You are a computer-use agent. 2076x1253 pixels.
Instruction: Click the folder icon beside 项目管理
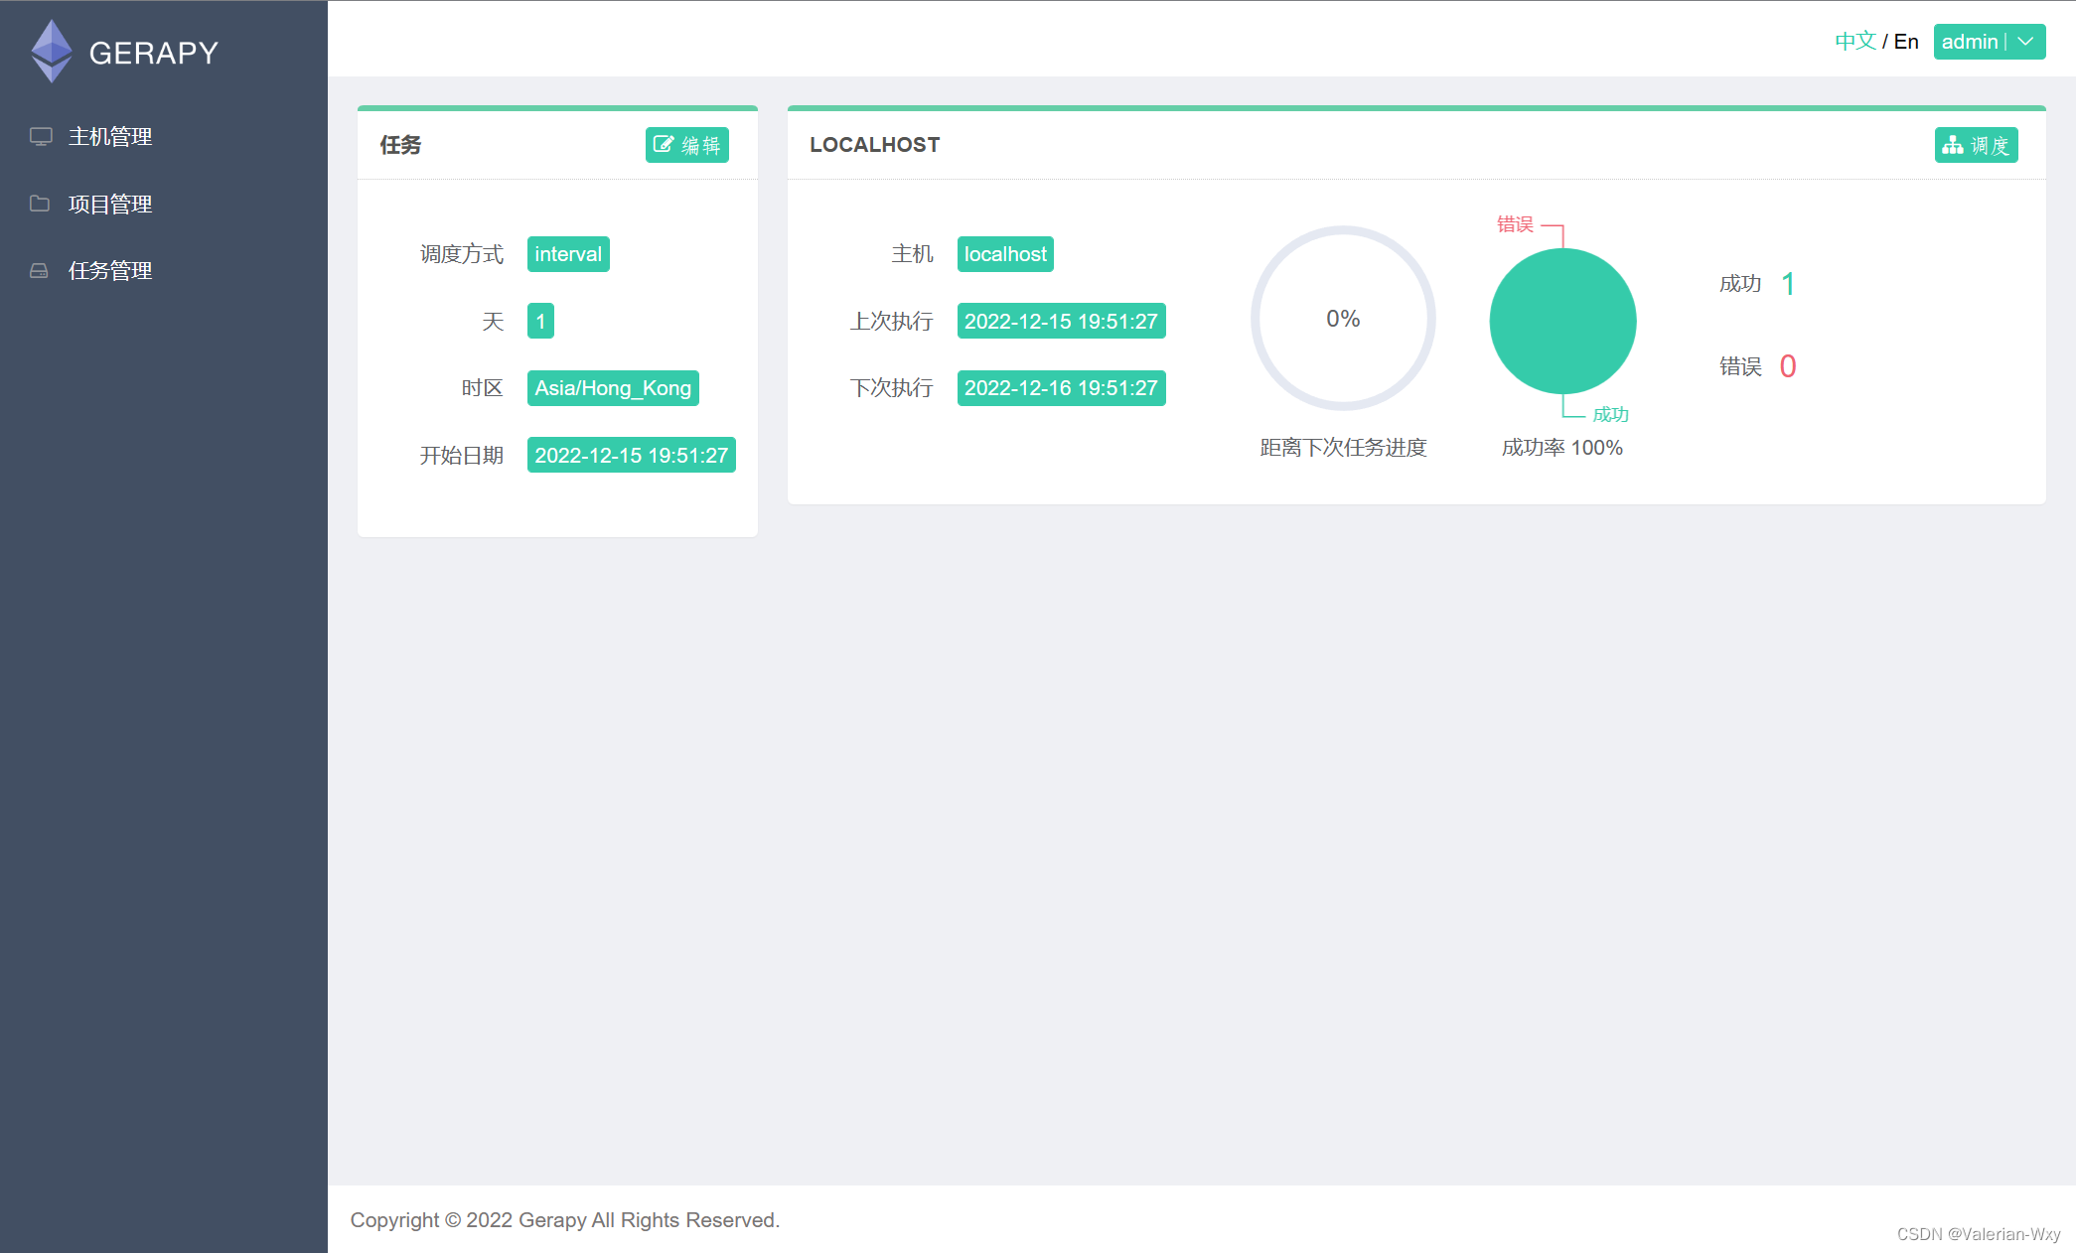click(40, 204)
